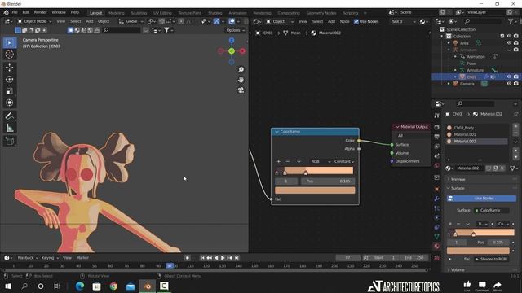Select the Move tool
522x293 pixels.
(9, 68)
